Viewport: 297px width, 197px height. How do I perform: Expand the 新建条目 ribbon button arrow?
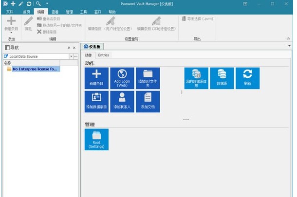pos(10,33)
